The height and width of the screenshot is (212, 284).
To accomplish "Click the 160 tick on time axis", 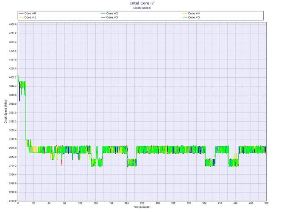I will pos(96,203).
